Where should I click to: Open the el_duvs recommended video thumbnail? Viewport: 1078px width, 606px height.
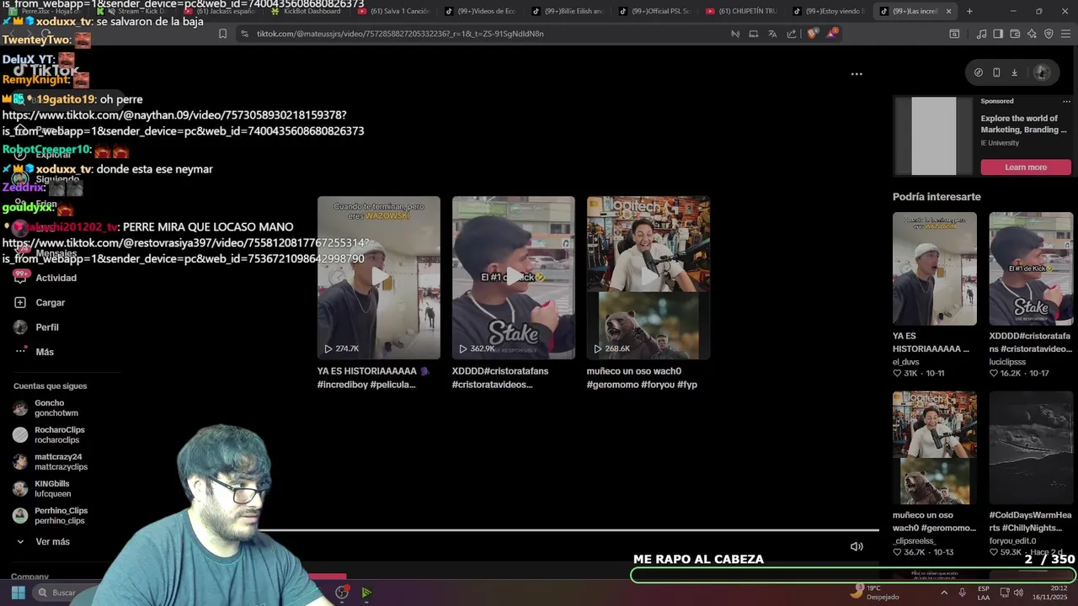[x=934, y=268]
